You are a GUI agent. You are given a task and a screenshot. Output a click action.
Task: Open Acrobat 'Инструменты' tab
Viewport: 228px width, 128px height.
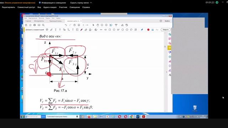pos(39,21)
